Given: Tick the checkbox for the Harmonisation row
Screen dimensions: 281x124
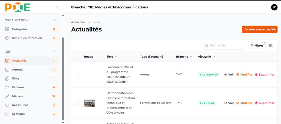Looking at the screenshot, I should click(x=78, y=103).
